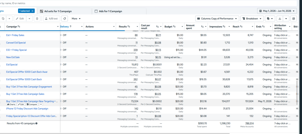Click the duplicate campaign icon in toolbar
The width and height of the screenshot is (302, 134).
click(3, 19)
